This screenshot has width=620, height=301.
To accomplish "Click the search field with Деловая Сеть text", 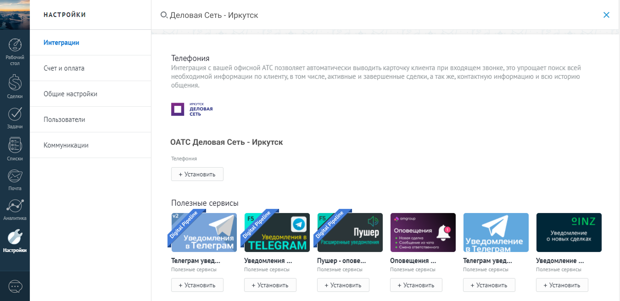I will pos(321,15).
